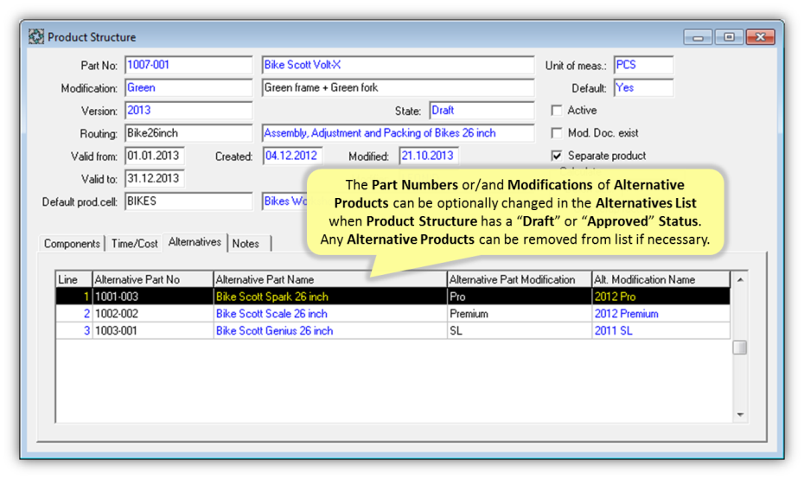Click the Unit of meas. field PCS

643,65
